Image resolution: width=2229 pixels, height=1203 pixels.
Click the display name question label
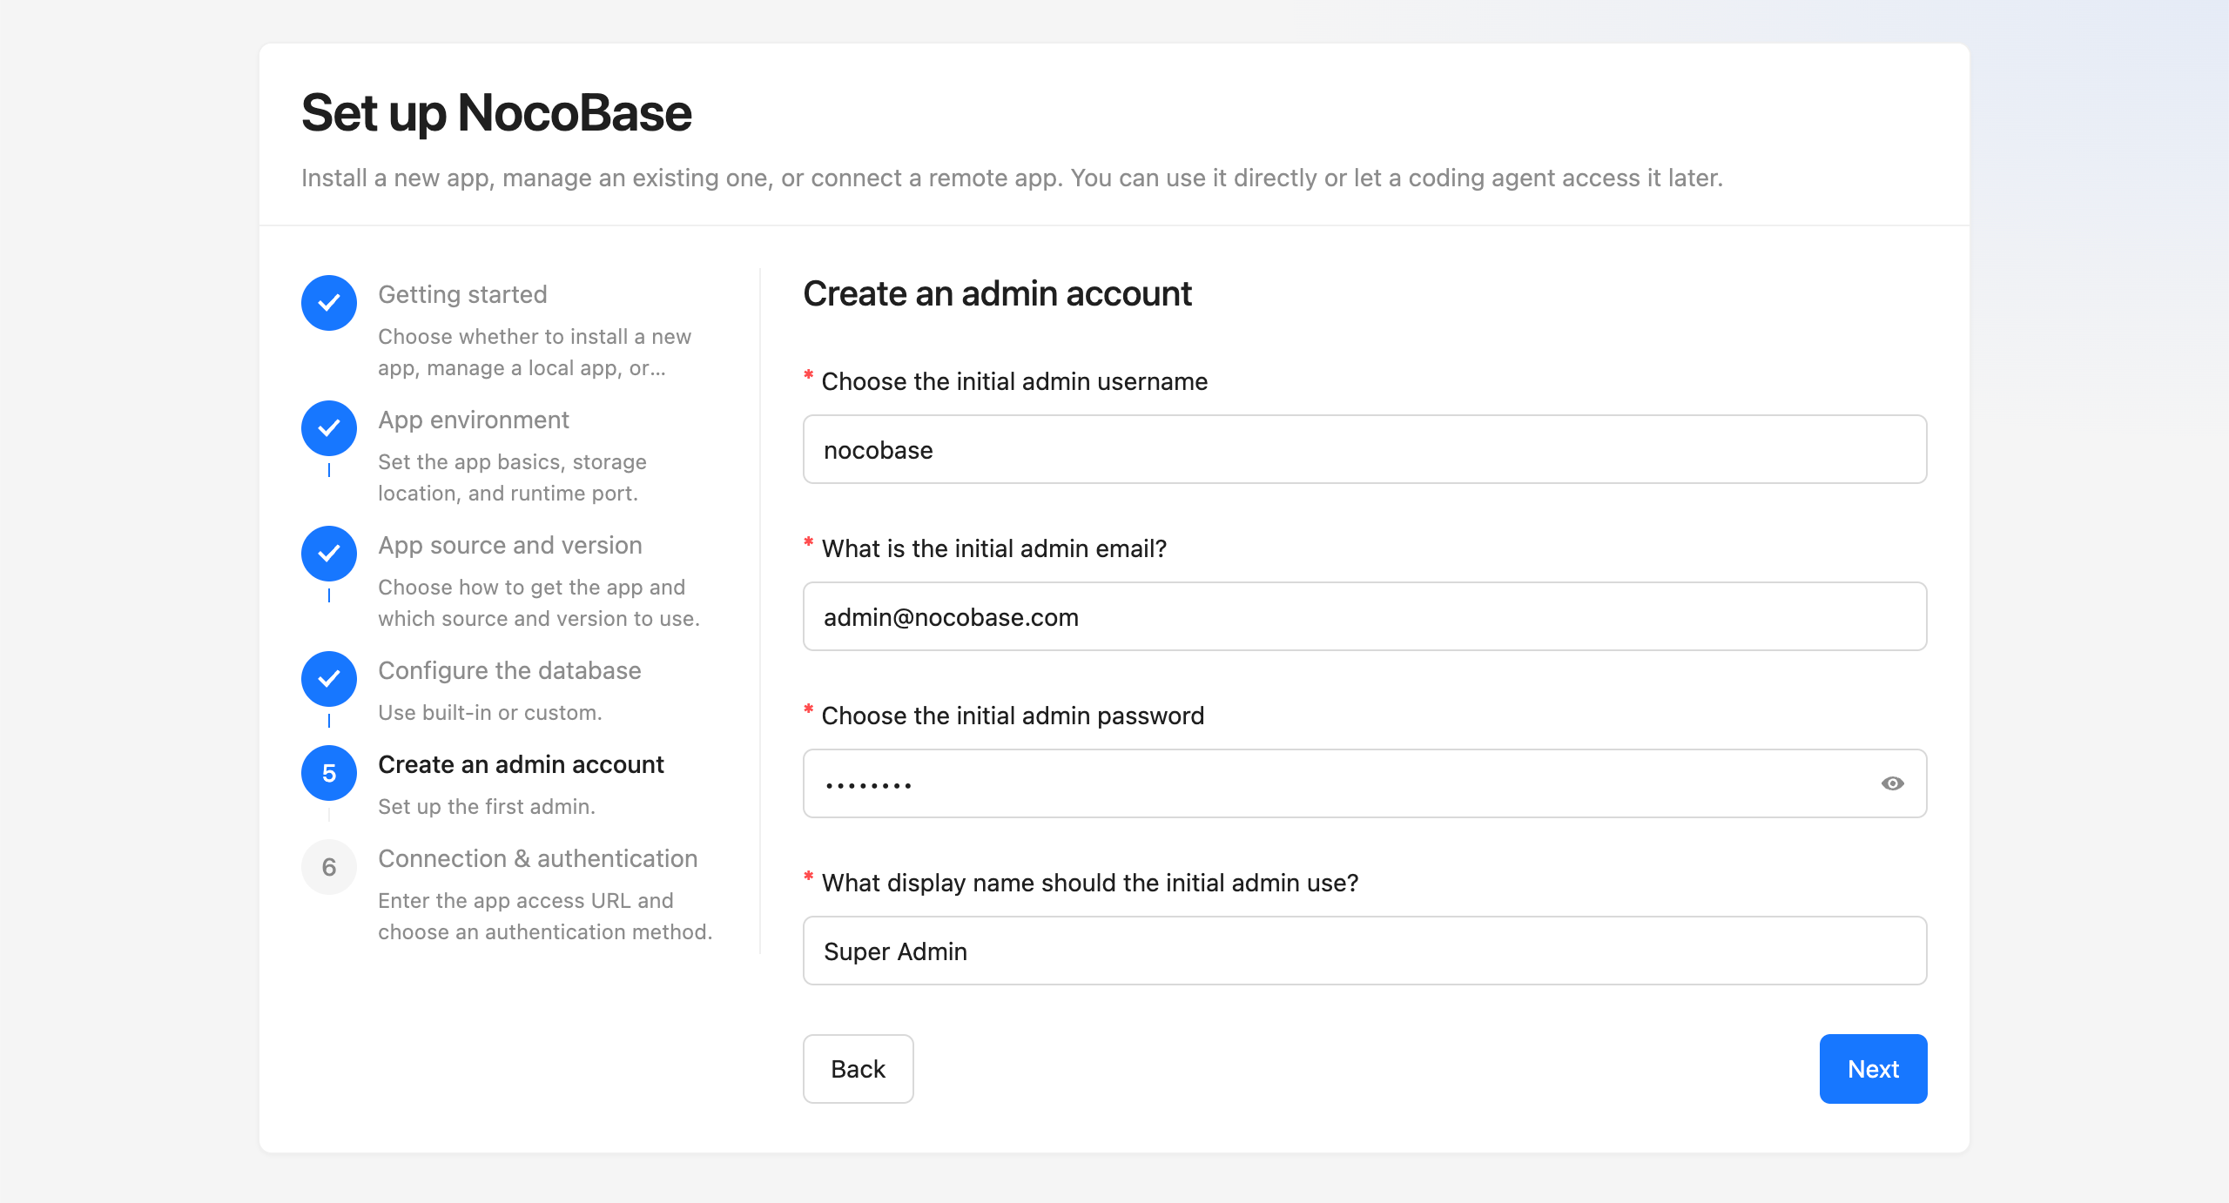(x=1090, y=883)
